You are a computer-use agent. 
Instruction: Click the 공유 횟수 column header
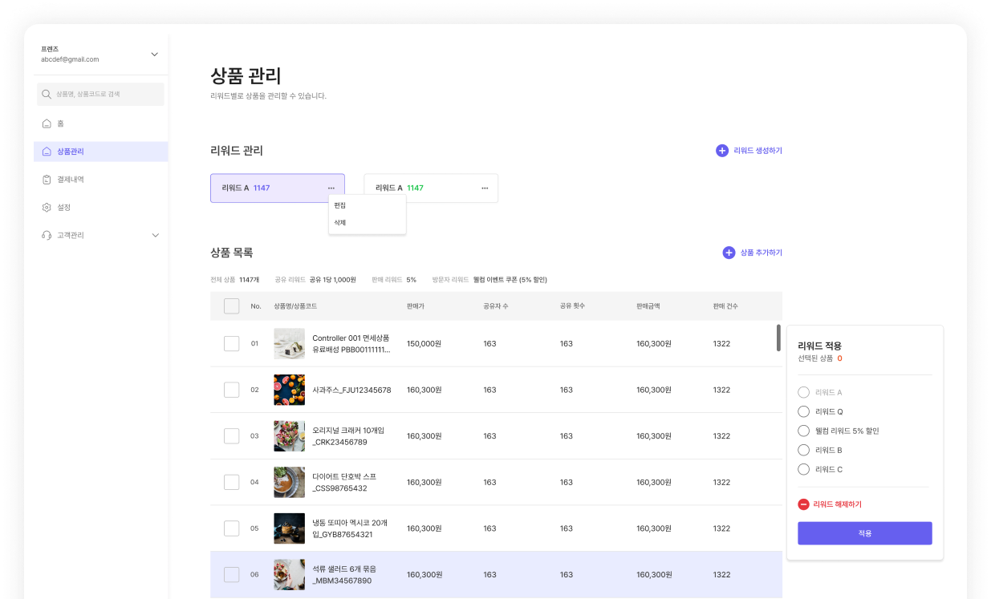pos(572,306)
